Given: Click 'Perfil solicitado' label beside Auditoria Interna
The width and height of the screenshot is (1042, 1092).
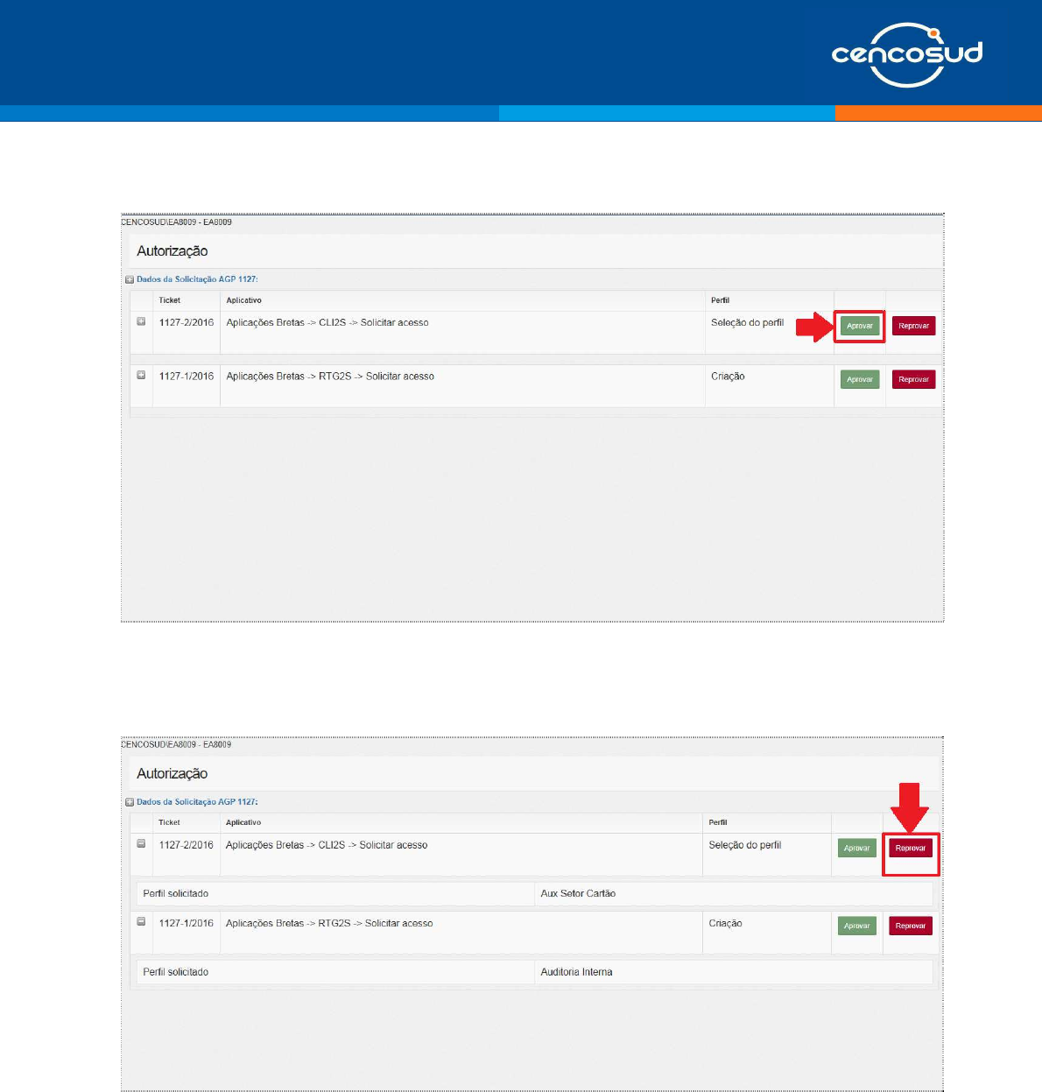Looking at the screenshot, I should click(176, 972).
